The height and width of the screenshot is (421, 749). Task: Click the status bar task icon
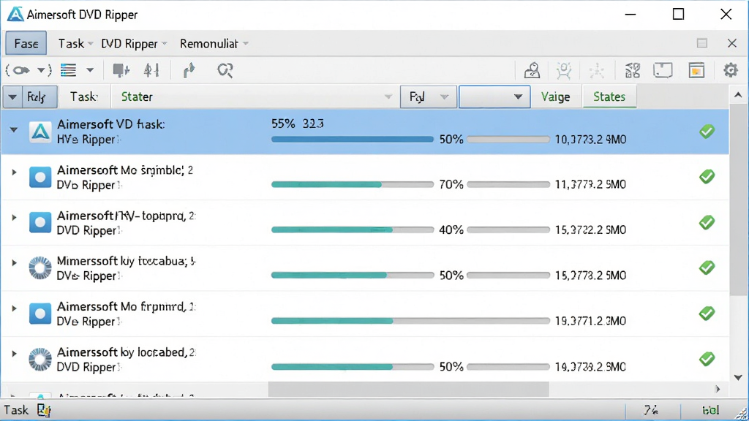click(44, 410)
